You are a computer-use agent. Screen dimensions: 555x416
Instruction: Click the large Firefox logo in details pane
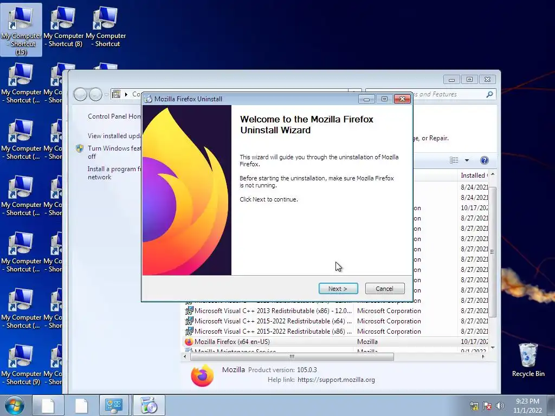tap(202, 375)
